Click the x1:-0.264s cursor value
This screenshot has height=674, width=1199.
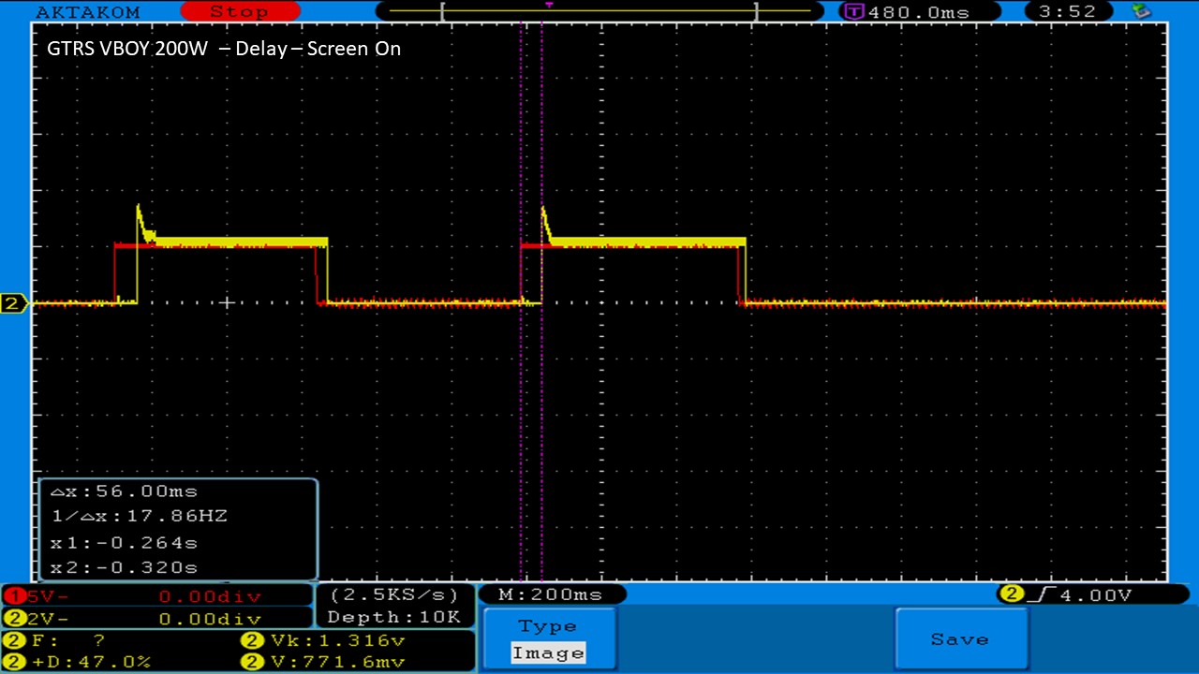tap(124, 542)
